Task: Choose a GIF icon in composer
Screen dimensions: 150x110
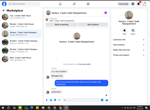Action: tap(59, 100)
